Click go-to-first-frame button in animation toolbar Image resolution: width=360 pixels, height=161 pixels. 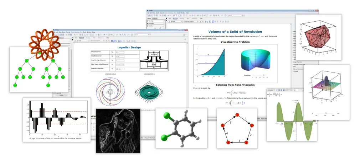pos(277,90)
